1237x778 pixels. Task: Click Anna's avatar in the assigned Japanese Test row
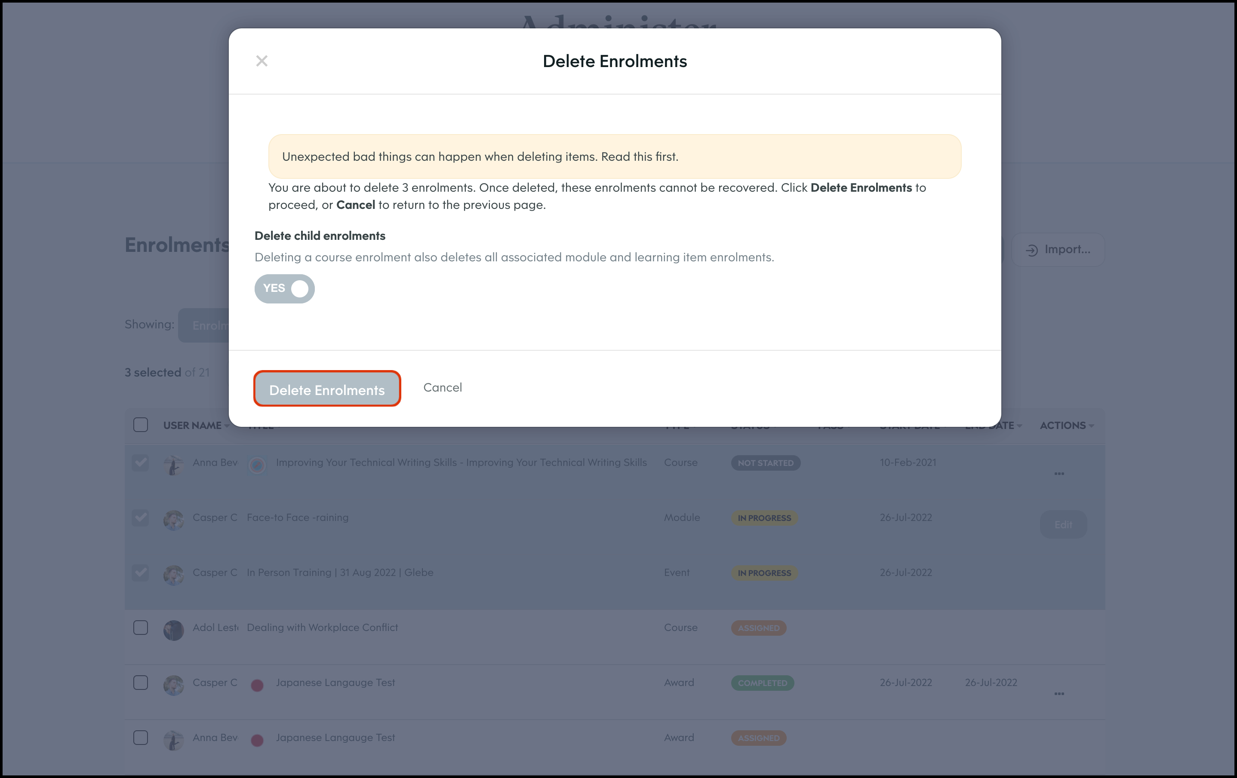click(x=174, y=740)
